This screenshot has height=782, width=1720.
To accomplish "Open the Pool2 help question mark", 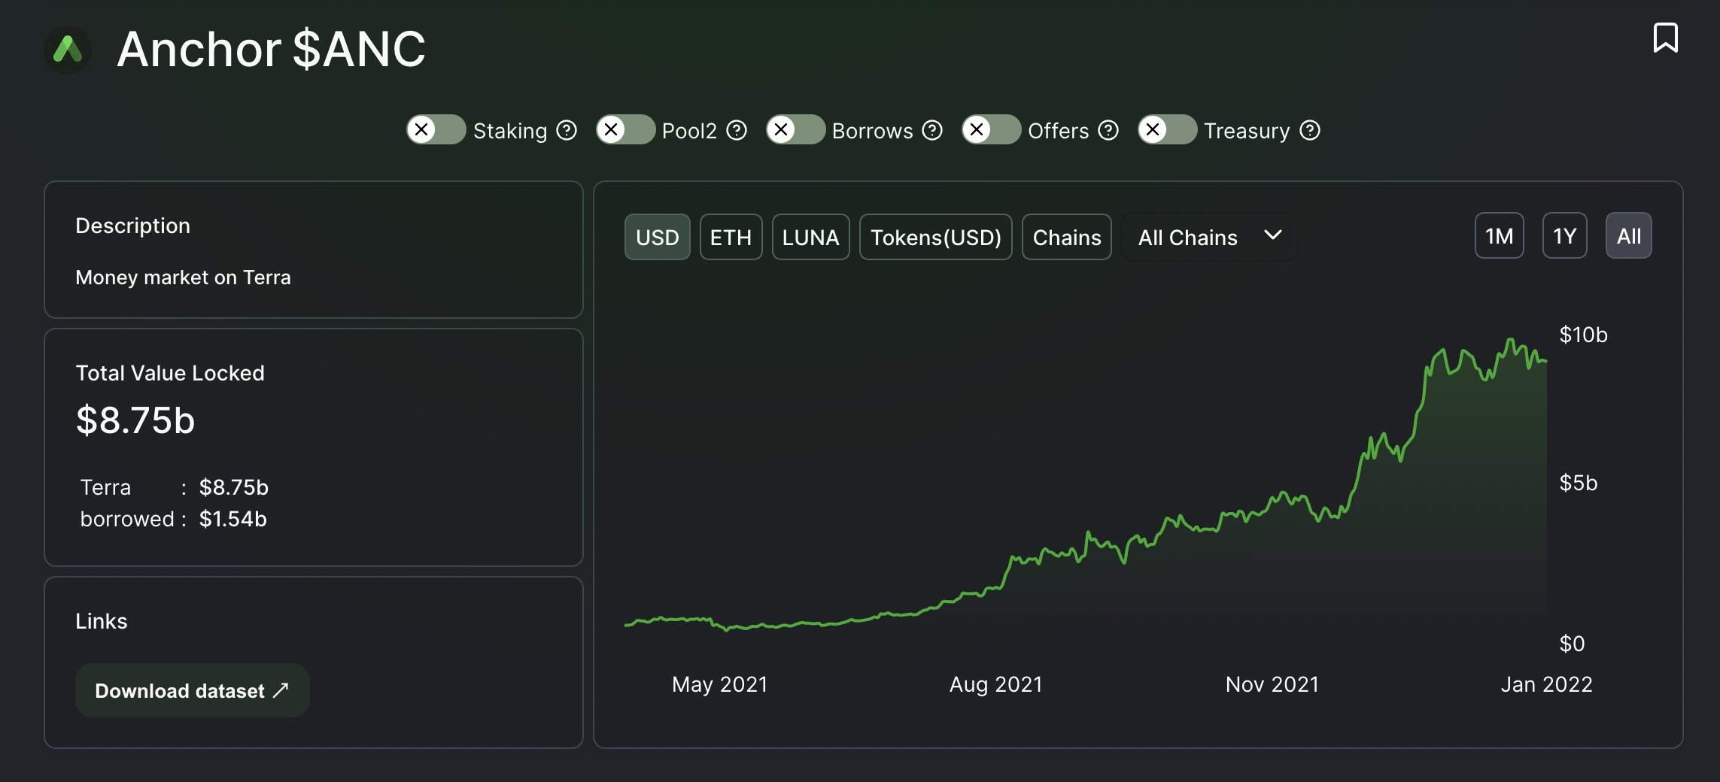I will tap(737, 130).
